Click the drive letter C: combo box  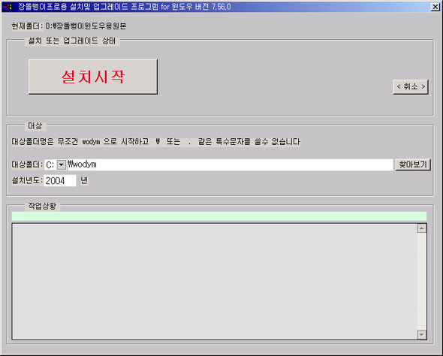pyautogui.click(x=55, y=164)
